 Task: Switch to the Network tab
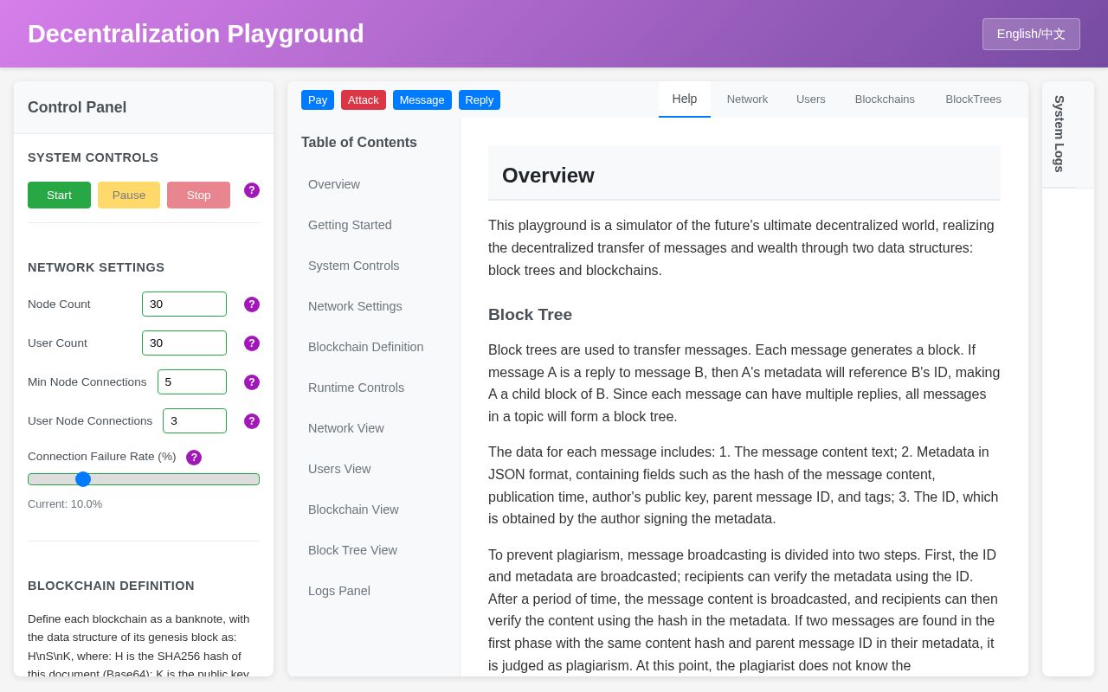[x=747, y=99]
